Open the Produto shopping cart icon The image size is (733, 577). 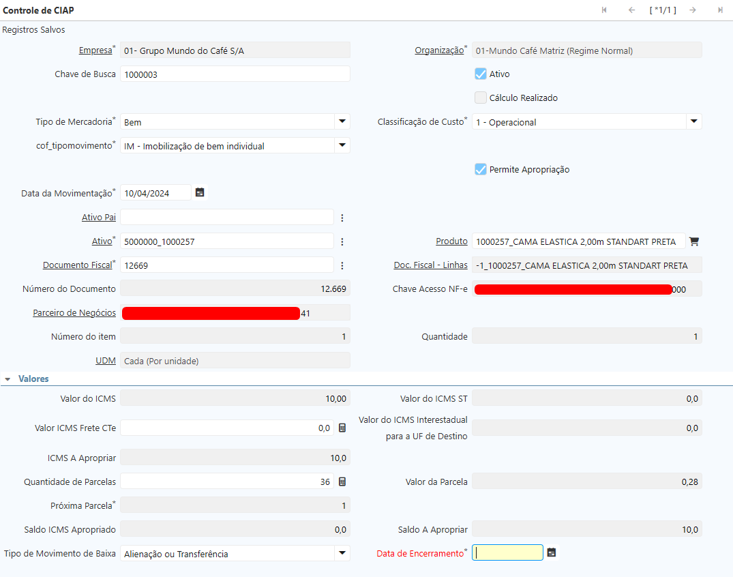[694, 241]
